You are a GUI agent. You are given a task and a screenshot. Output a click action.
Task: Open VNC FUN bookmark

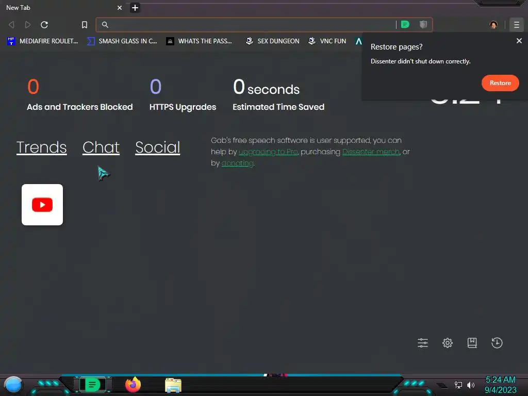coord(327,41)
